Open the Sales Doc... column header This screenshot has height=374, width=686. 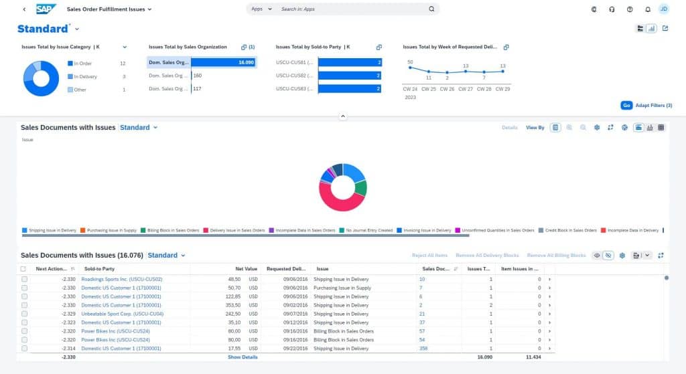435,269
